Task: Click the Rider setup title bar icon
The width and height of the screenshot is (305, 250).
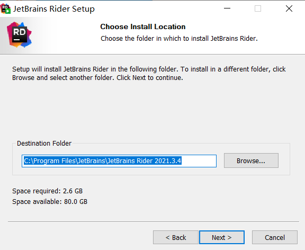Action: 5,9
